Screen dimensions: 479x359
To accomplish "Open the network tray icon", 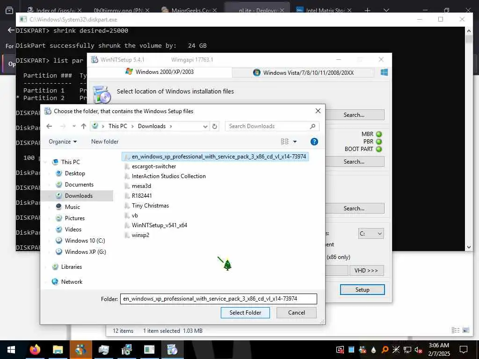I will pos(407,350).
